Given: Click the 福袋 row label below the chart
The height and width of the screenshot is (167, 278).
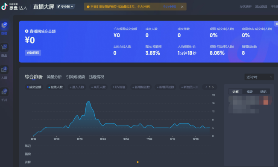Looking at the screenshot, I should (x=28, y=154).
